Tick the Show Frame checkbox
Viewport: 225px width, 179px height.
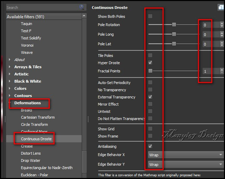click(x=150, y=136)
